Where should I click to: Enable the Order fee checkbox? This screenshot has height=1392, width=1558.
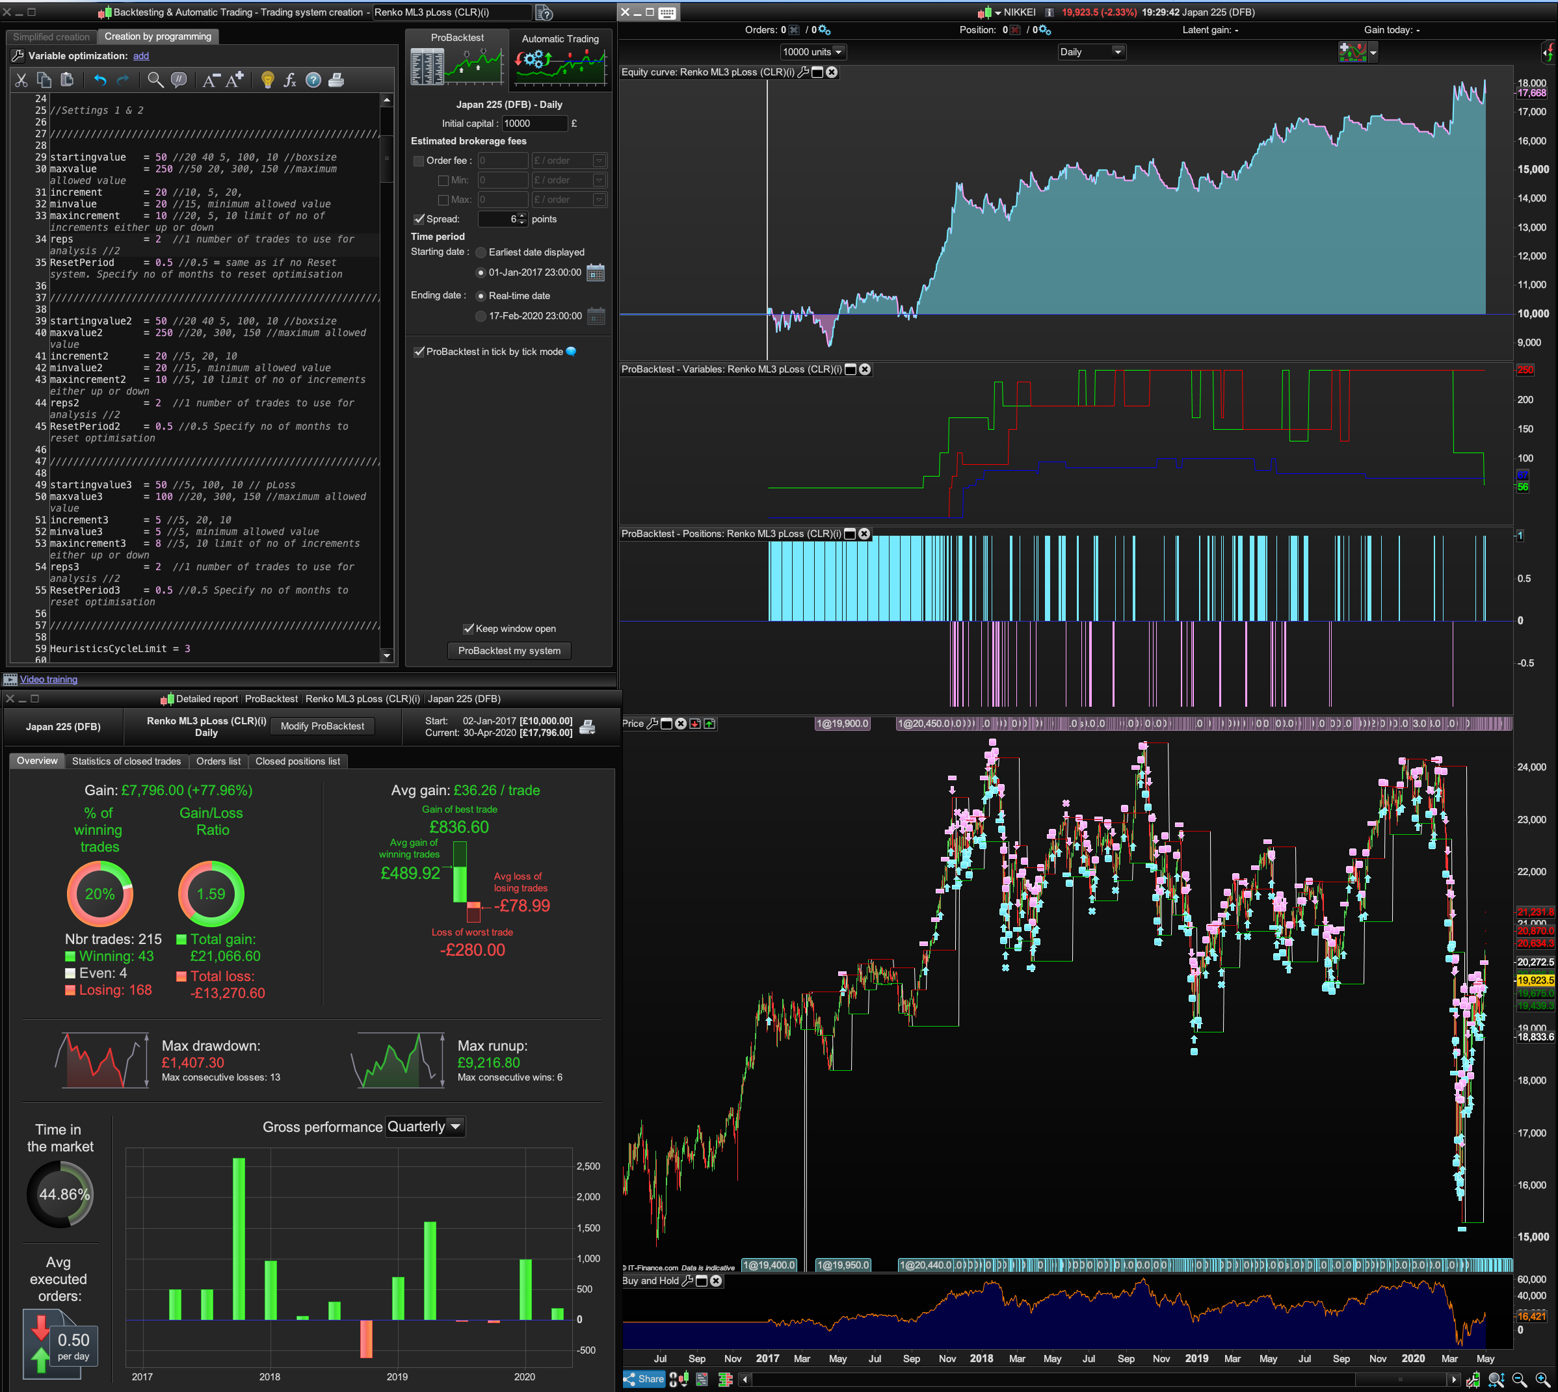(x=418, y=161)
